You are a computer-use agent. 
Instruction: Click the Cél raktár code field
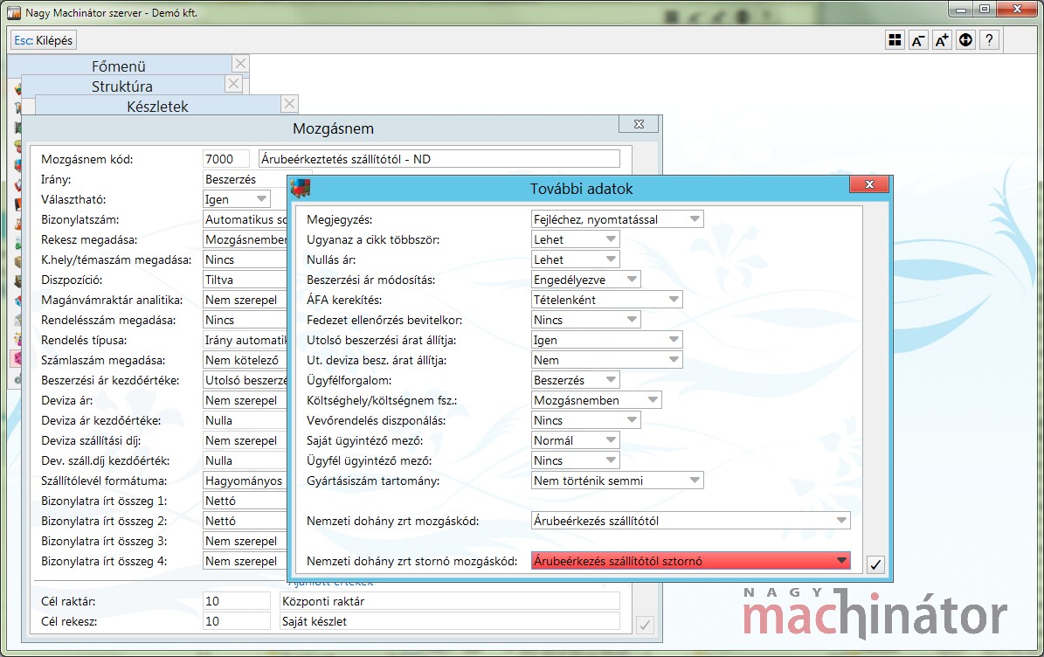(237, 601)
